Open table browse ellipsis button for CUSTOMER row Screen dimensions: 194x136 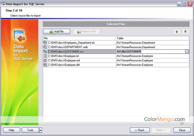tap(187, 51)
